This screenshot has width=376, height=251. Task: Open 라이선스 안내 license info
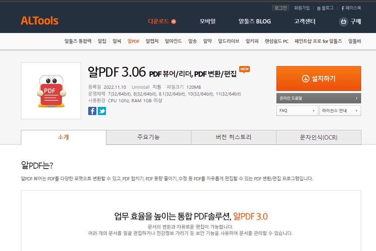340,110
